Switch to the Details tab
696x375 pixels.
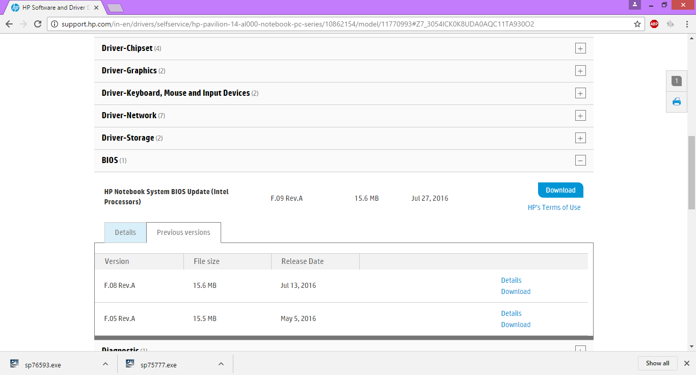[x=125, y=232]
